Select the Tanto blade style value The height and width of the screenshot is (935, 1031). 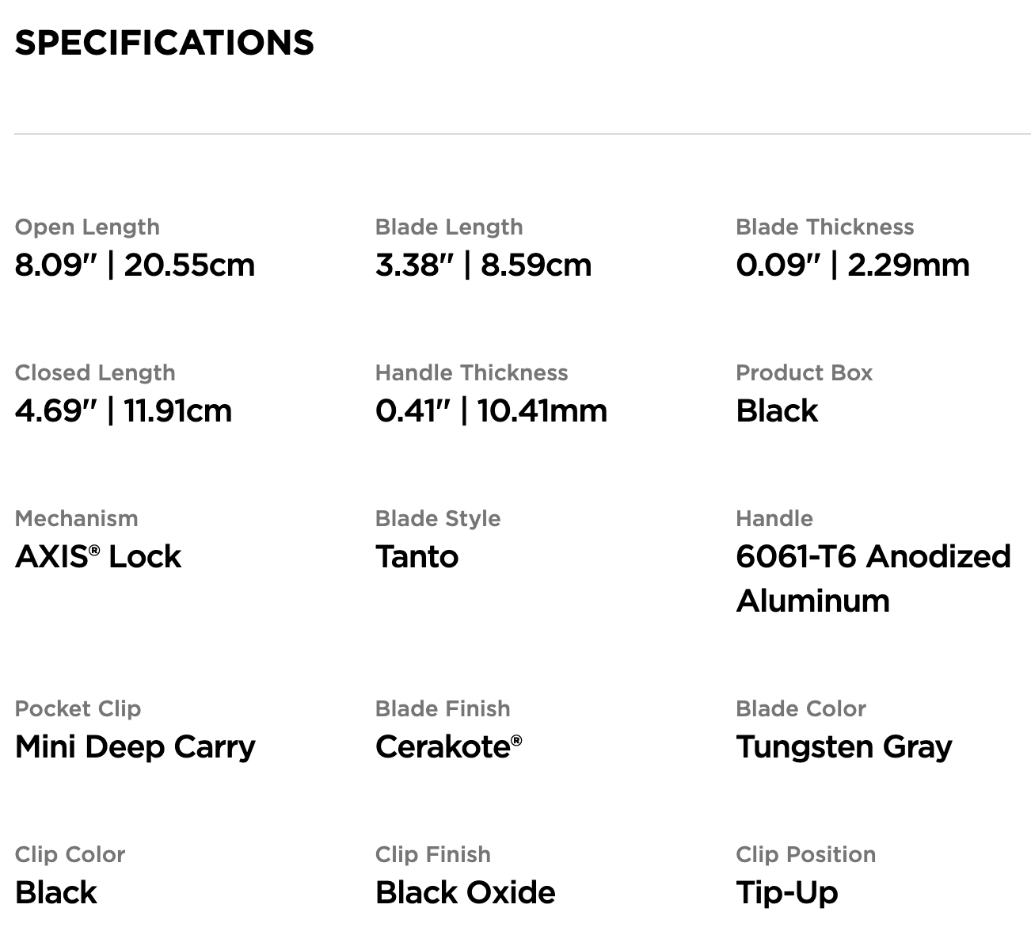point(417,556)
